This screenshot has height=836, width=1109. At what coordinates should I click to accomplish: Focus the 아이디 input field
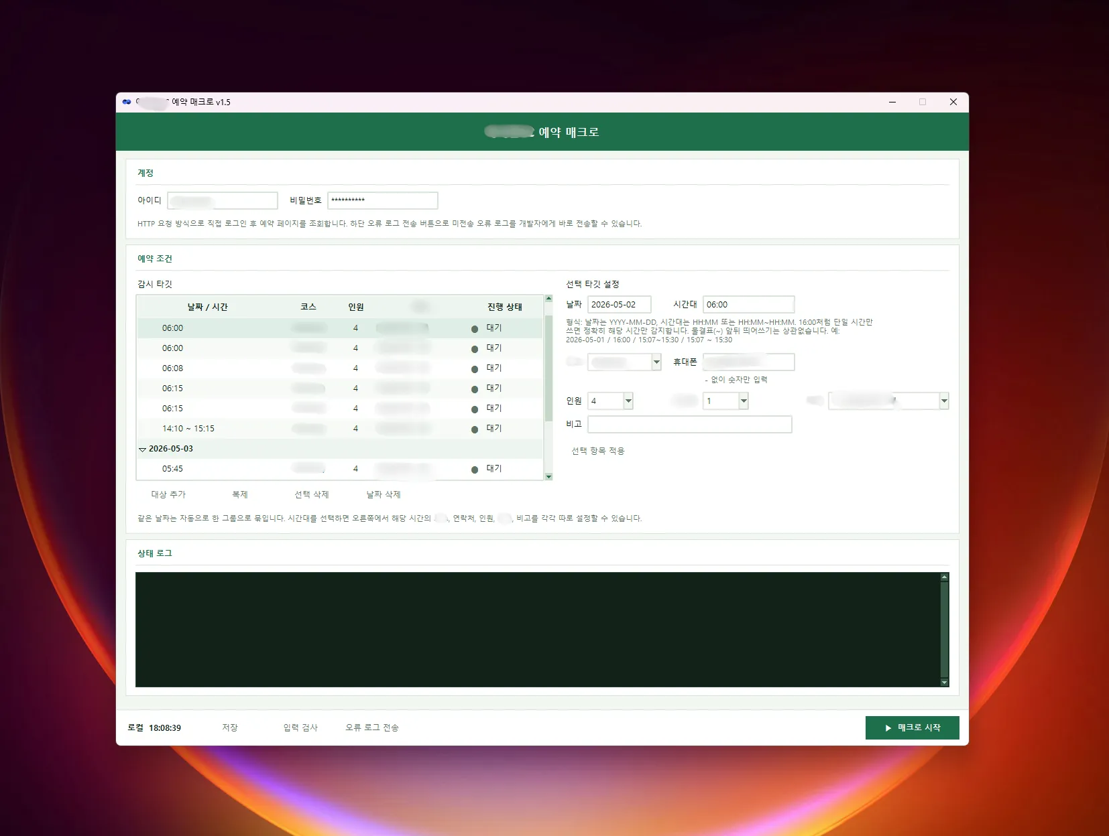[223, 200]
